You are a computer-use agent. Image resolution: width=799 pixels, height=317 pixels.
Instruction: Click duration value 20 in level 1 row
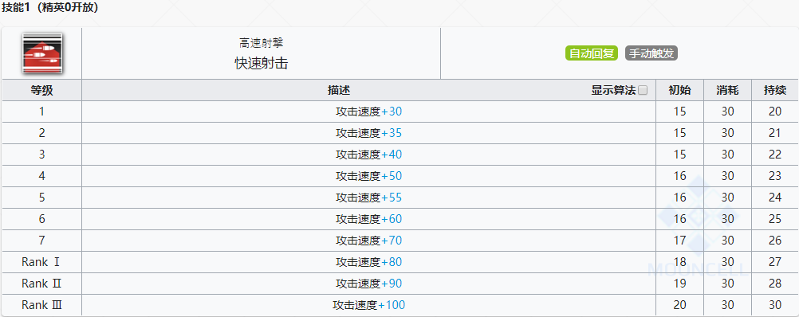[x=775, y=112]
